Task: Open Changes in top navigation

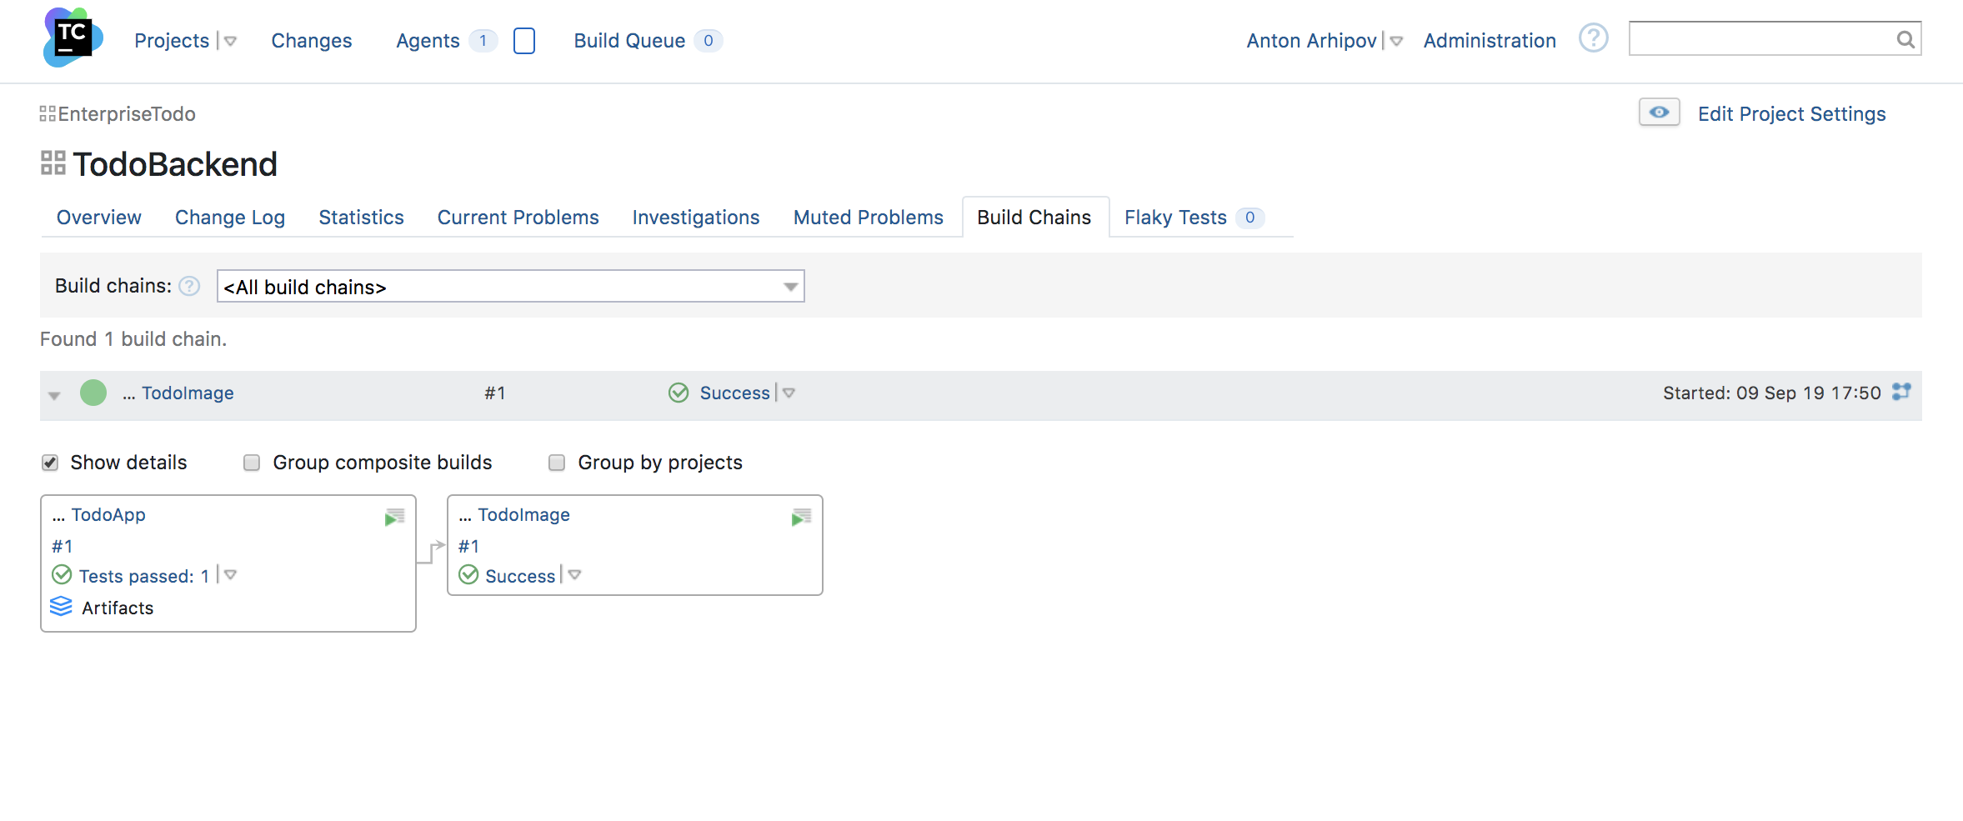Action: pyautogui.click(x=312, y=41)
